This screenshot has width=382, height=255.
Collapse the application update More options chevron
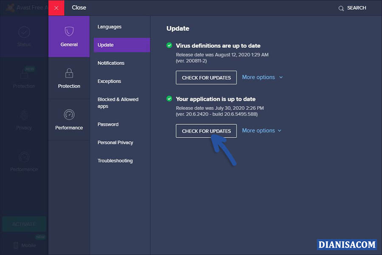[280, 131]
